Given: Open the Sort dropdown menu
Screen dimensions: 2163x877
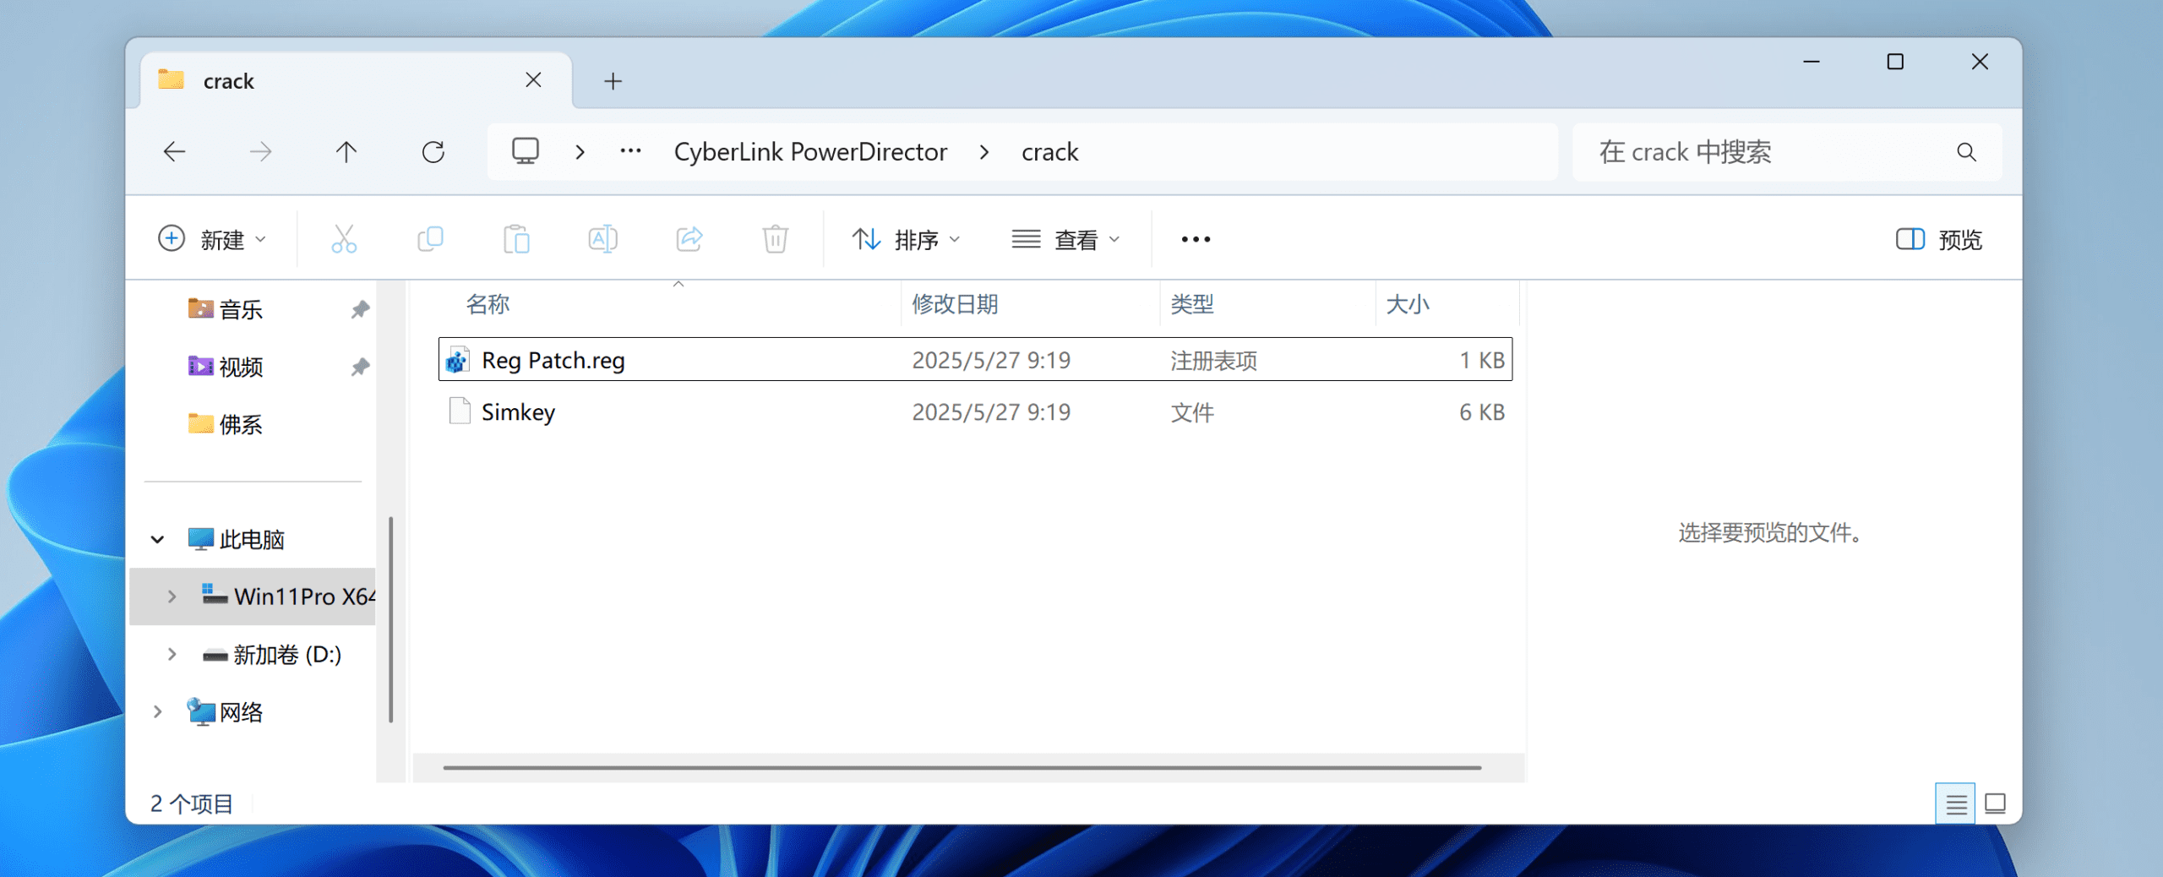Looking at the screenshot, I should pos(906,240).
